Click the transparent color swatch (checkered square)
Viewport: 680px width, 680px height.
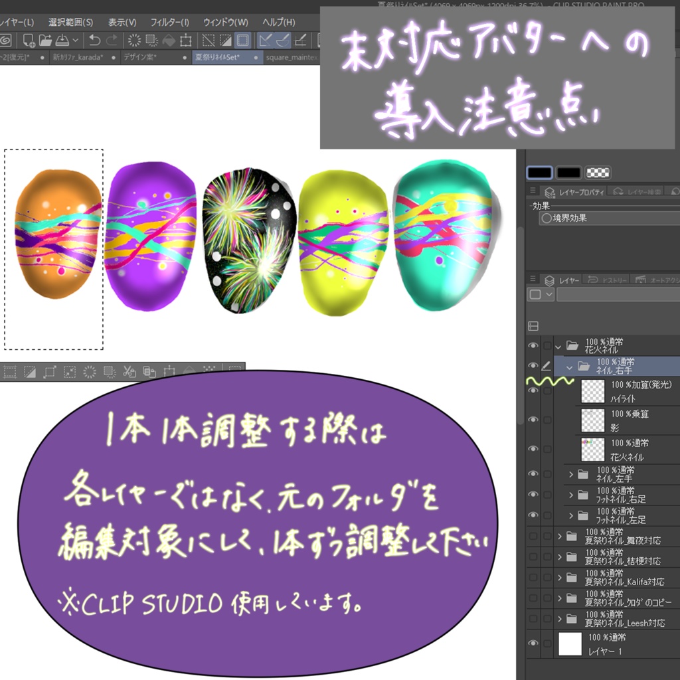tap(598, 173)
